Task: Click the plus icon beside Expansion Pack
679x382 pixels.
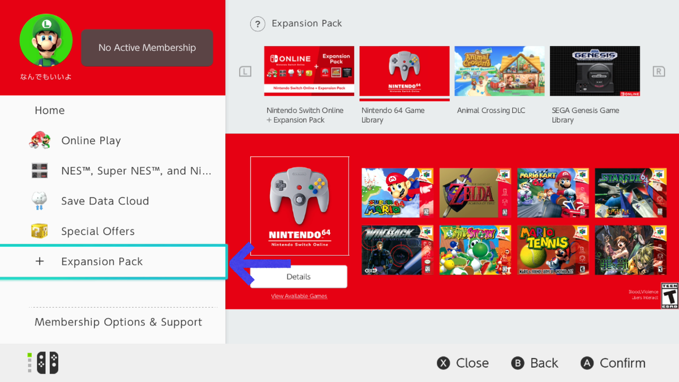Action: [x=40, y=261]
